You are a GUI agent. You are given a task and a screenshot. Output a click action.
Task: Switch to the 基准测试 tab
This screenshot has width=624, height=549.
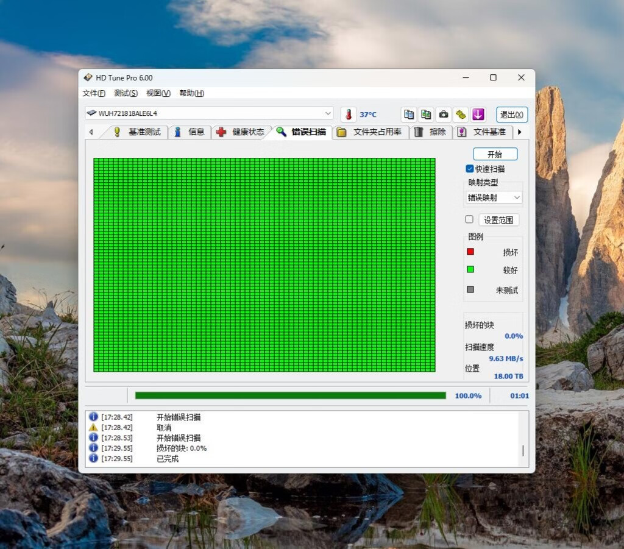point(137,132)
